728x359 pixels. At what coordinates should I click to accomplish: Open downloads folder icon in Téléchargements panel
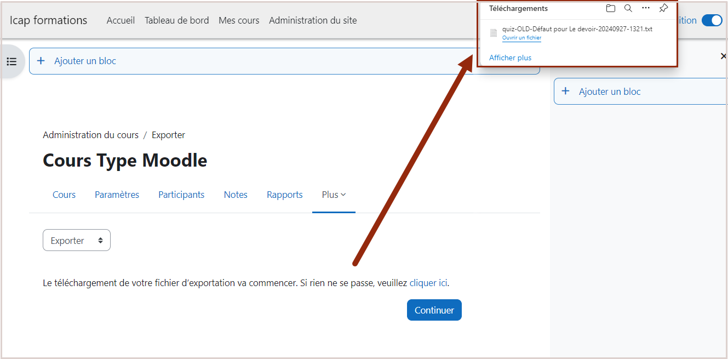click(x=611, y=8)
